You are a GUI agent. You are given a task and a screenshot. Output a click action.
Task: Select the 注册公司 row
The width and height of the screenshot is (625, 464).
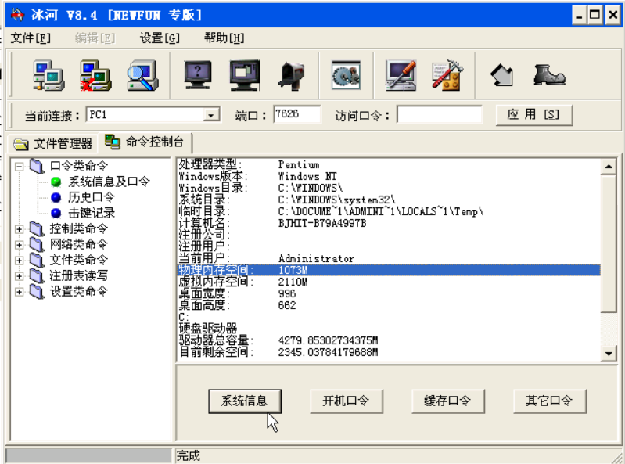click(x=389, y=236)
